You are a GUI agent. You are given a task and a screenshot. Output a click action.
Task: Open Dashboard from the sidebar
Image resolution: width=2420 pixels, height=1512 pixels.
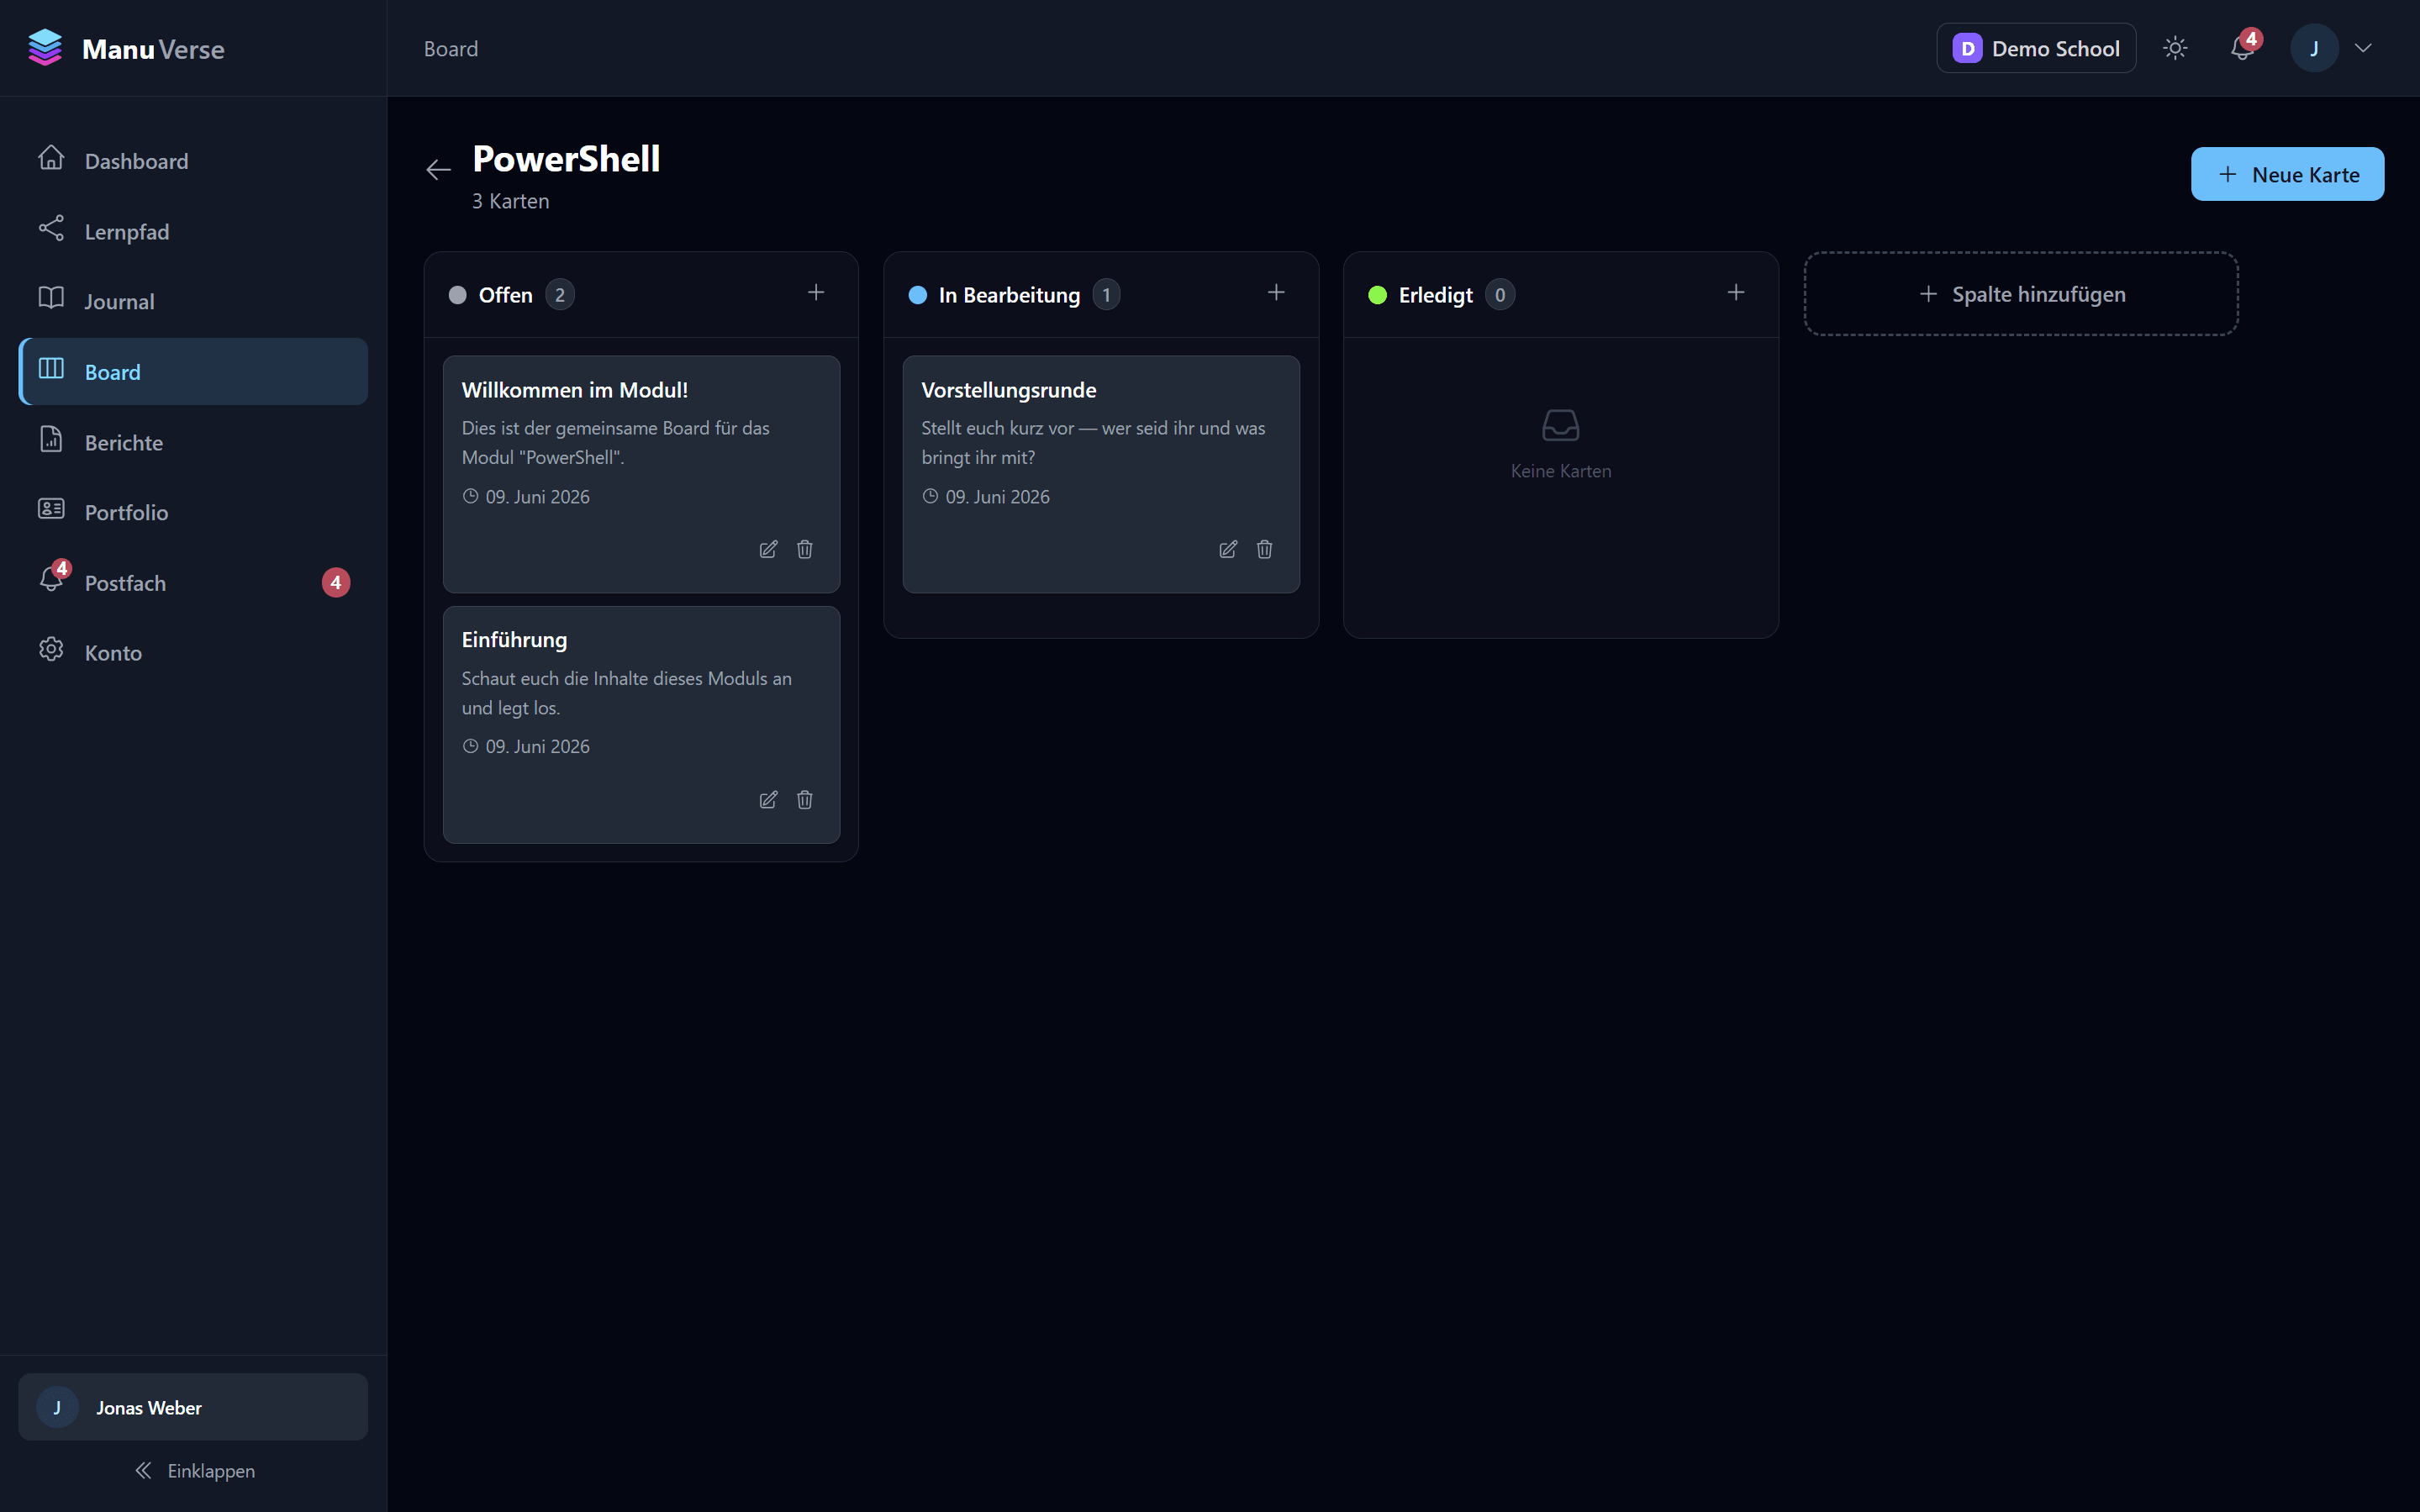193,161
